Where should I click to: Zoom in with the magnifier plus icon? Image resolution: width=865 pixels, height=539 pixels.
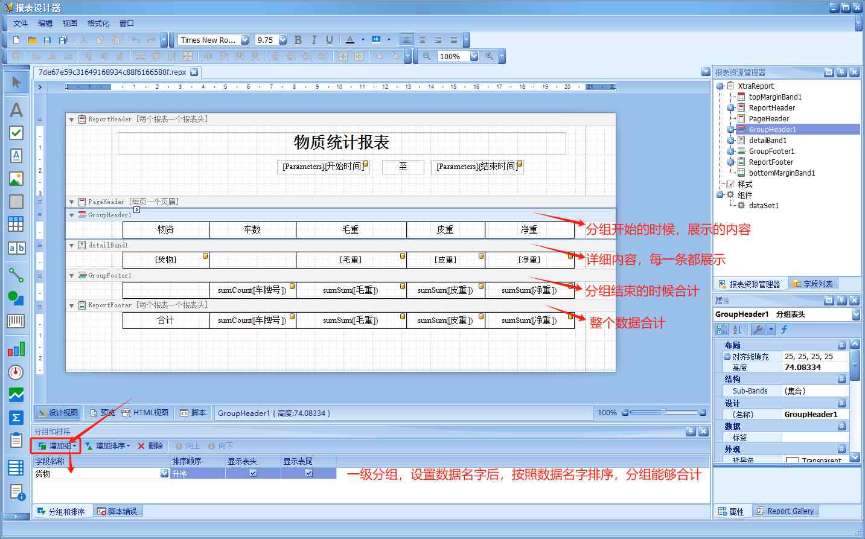point(489,56)
